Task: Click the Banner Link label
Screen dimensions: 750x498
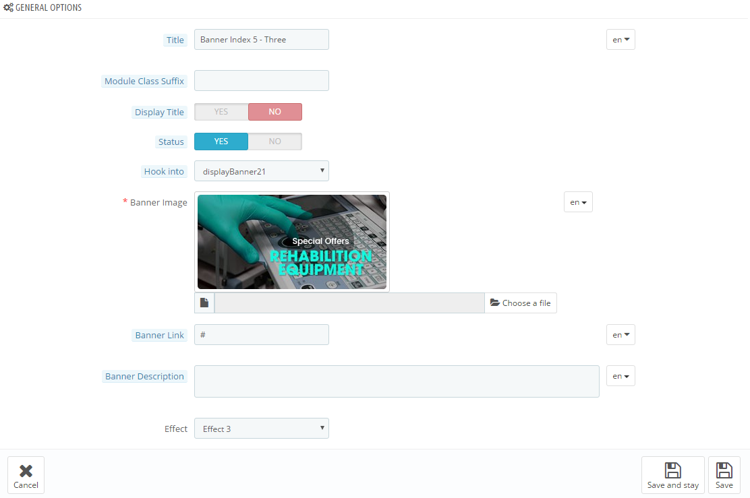Action: (159, 336)
